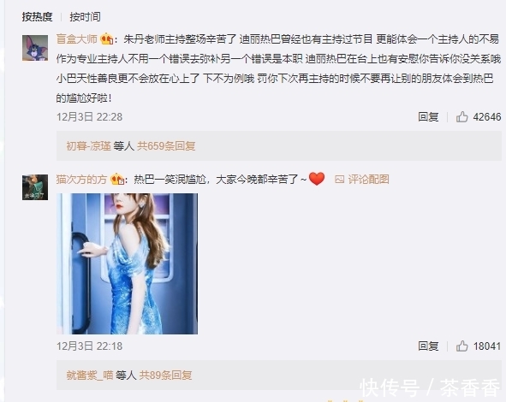Reply to the 盲盒大师 comment

428,116
